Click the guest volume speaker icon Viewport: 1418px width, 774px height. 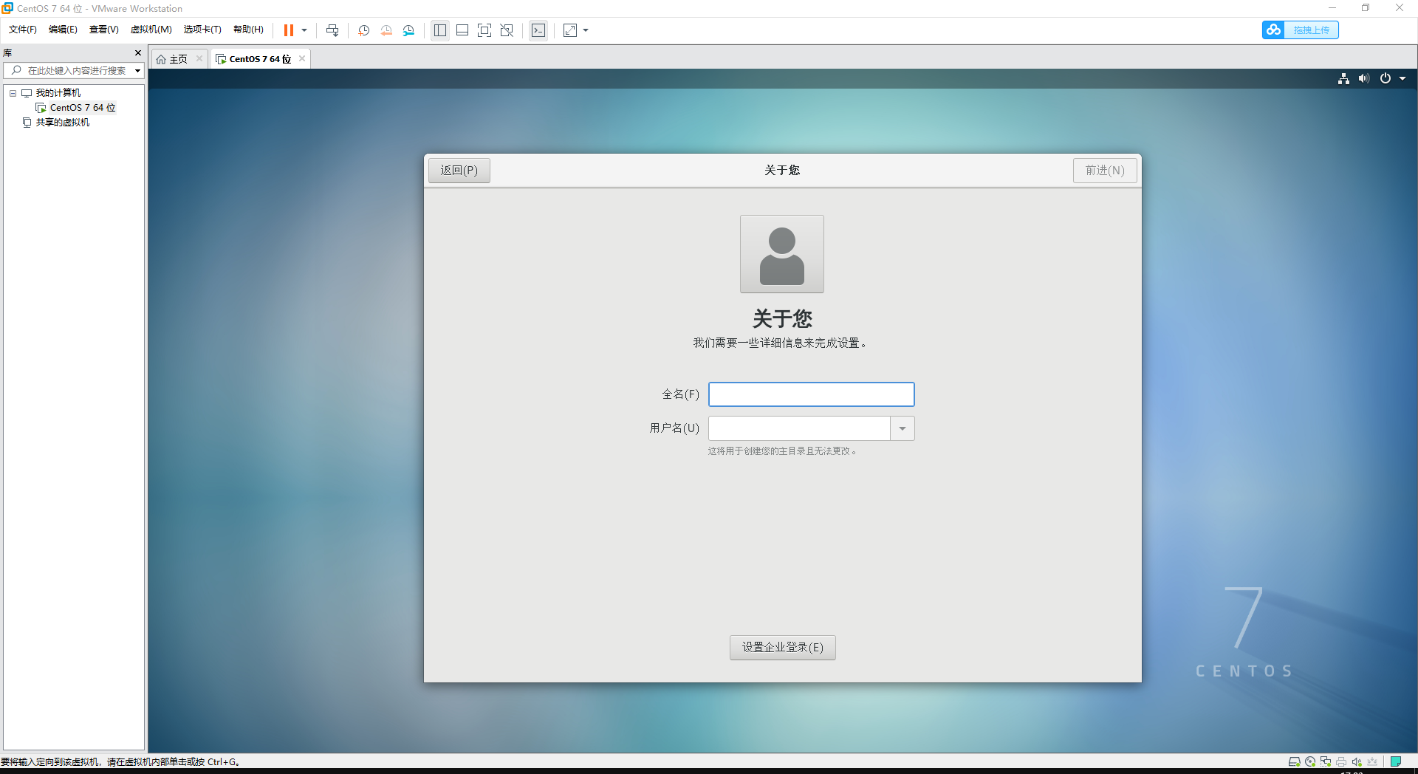click(1363, 79)
